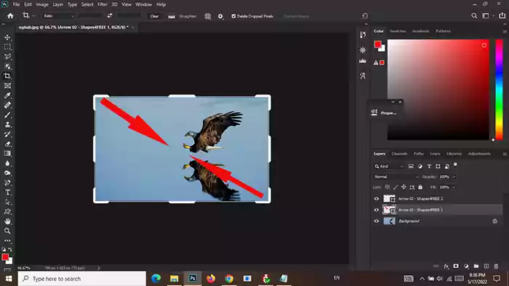Toggle lock transparent pixels
The image size is (509, 286).
(x=388, y=187)
